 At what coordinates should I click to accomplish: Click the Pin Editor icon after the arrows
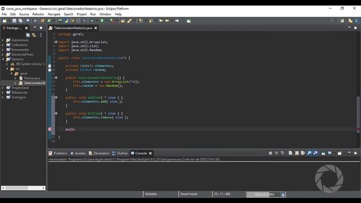tap(188, 21)
